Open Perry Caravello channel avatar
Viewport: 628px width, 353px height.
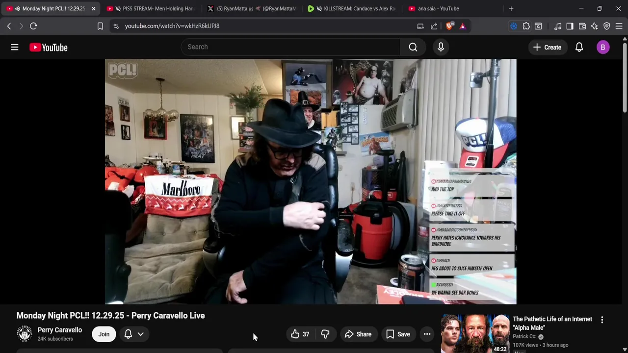(24, 334)
